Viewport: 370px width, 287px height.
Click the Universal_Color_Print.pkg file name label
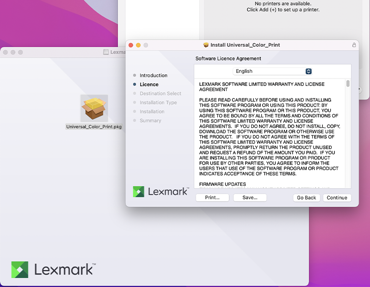(x=94, y=127)
